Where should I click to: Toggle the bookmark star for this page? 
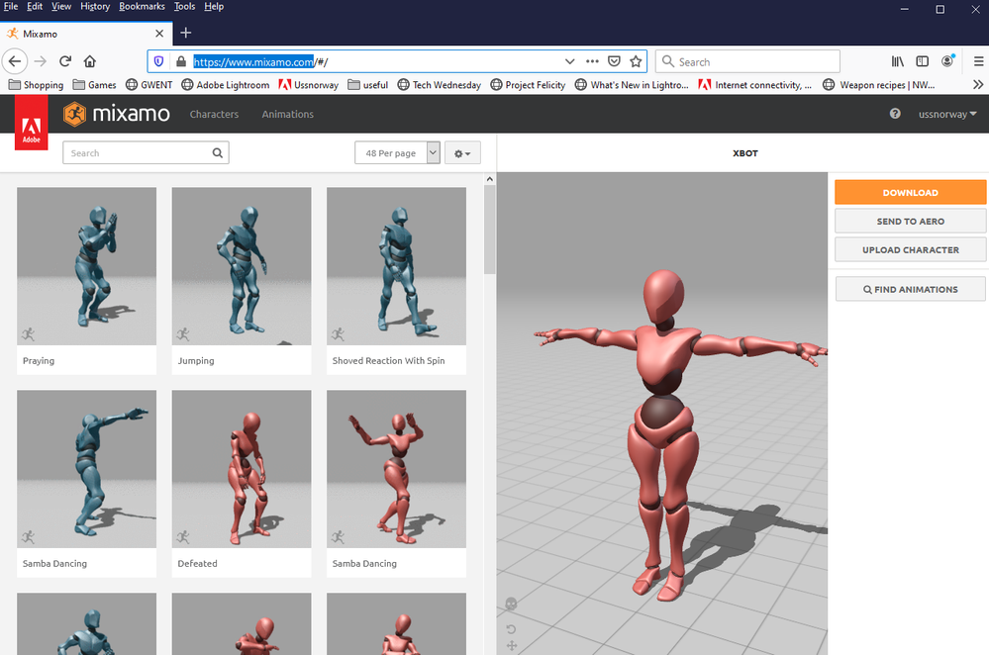[636, 60]
